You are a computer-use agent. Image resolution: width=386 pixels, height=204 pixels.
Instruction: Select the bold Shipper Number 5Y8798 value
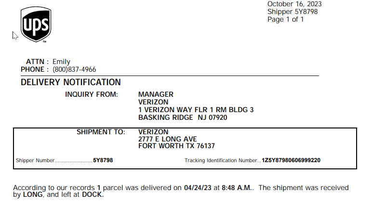click(103, 160)
